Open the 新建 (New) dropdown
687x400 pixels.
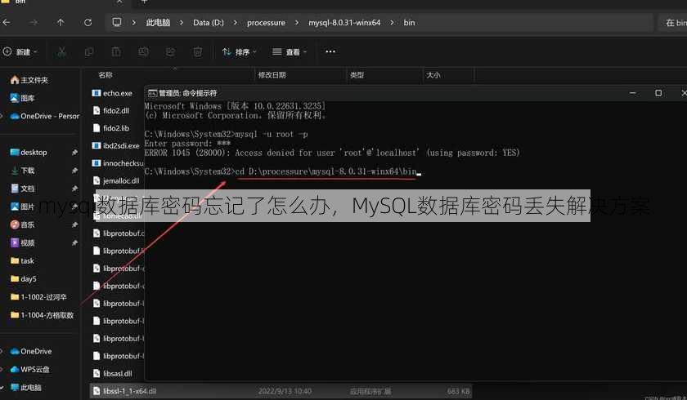click(20, 52)
